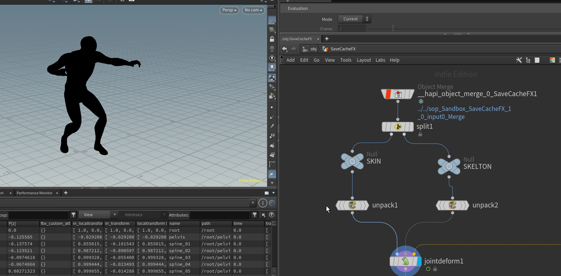This screenshot has width=561, height=276.
Task: Select the unpack2 node
Action: 452,205
